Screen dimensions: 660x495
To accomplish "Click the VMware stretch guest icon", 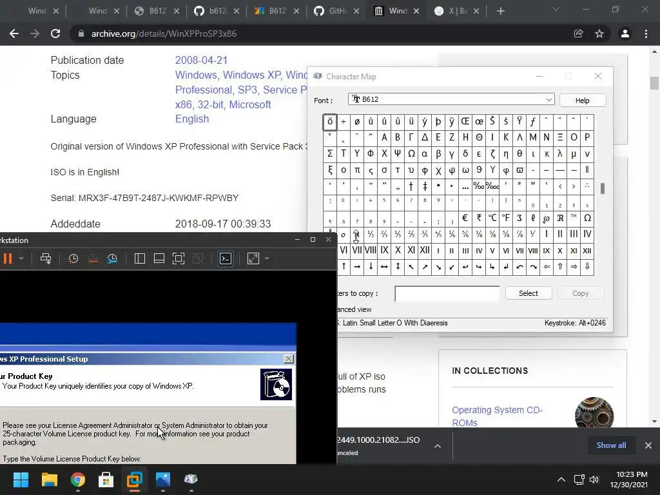I will click(x=253, y=258).
